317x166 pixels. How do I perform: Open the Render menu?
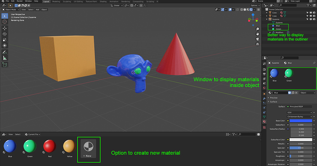pyautogui.click(x=20, y=1)
